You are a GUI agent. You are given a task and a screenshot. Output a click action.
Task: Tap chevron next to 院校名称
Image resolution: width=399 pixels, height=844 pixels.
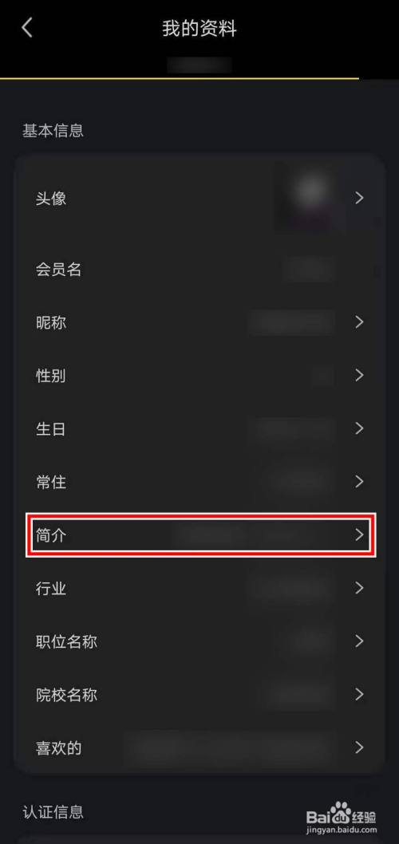coord(360,694)
